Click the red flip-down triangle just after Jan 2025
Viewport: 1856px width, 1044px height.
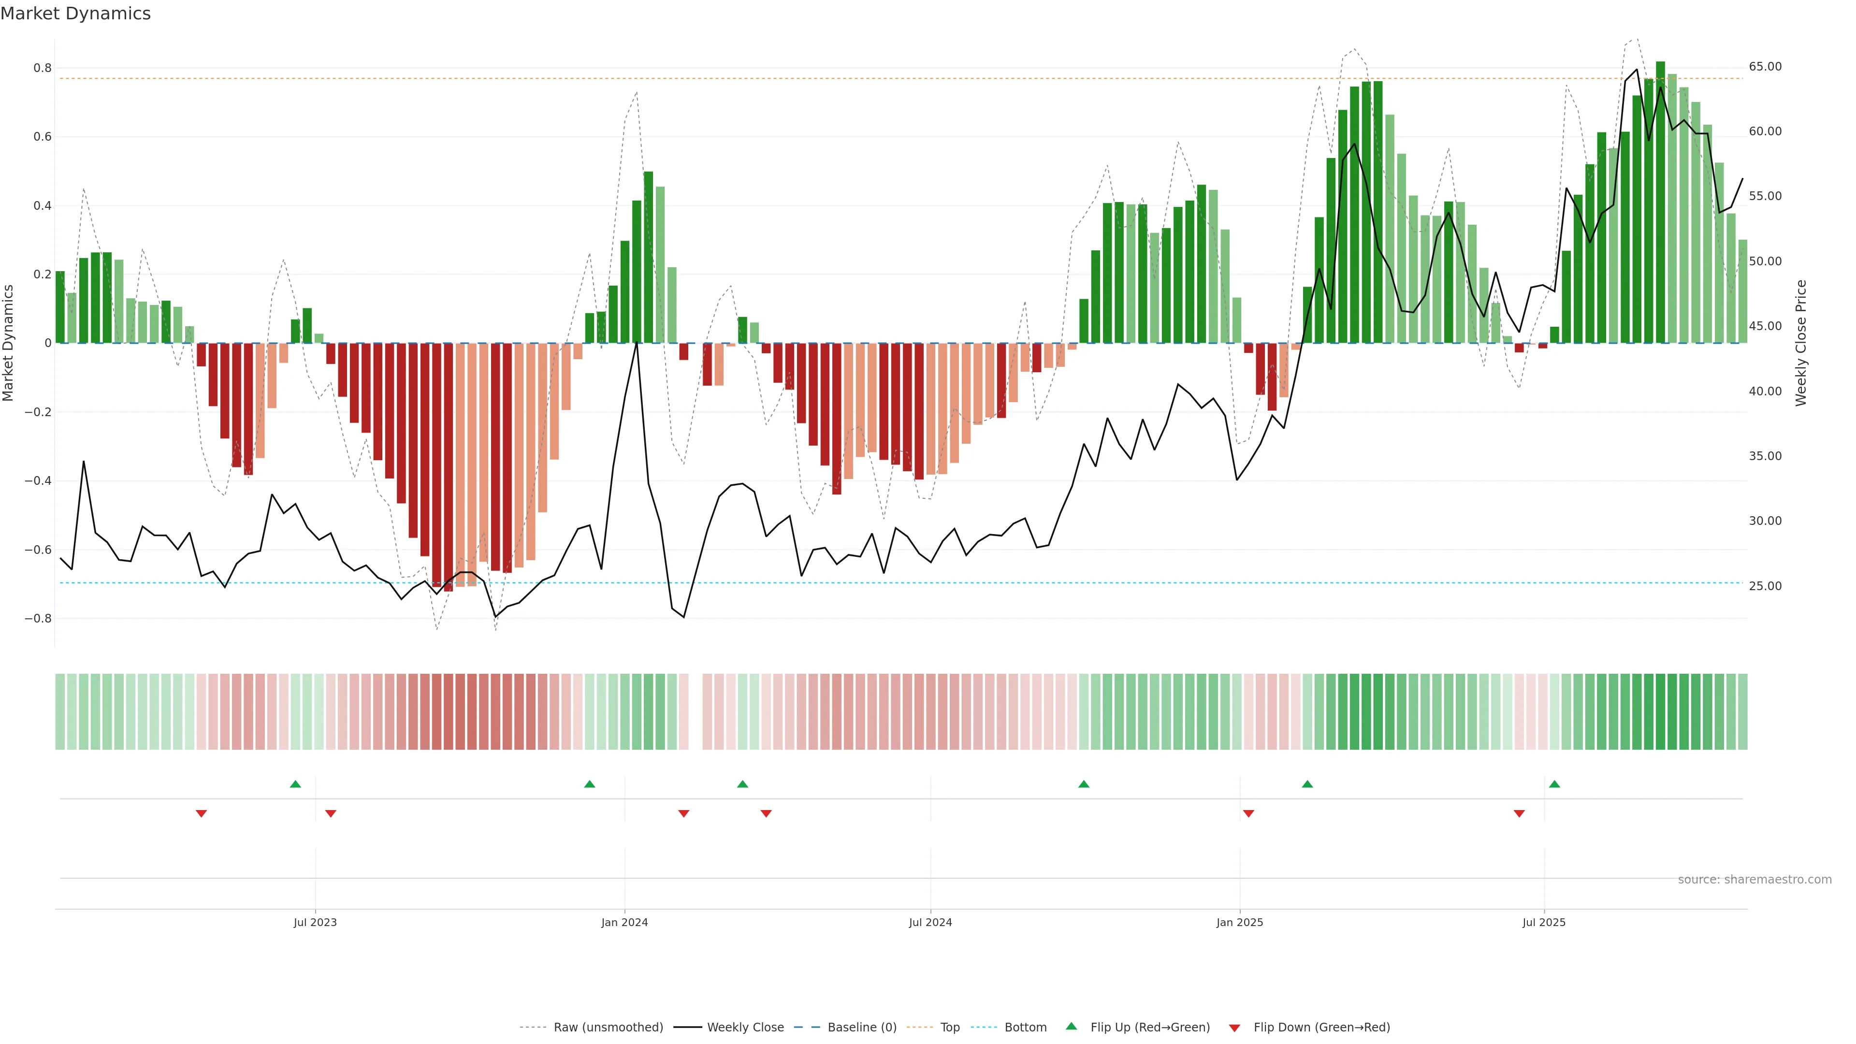click(x=1248, y=813)
